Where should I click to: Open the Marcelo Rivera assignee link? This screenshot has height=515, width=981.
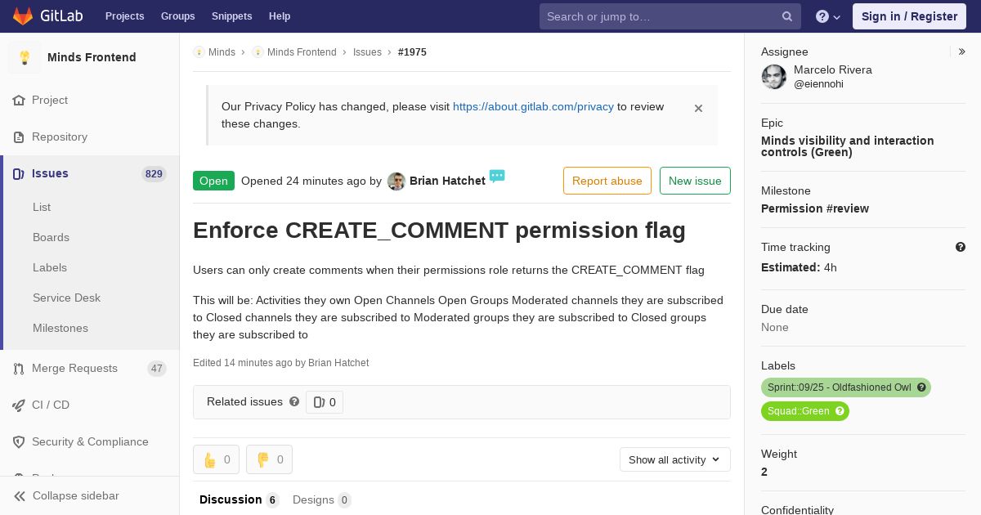tap(833, 69)
